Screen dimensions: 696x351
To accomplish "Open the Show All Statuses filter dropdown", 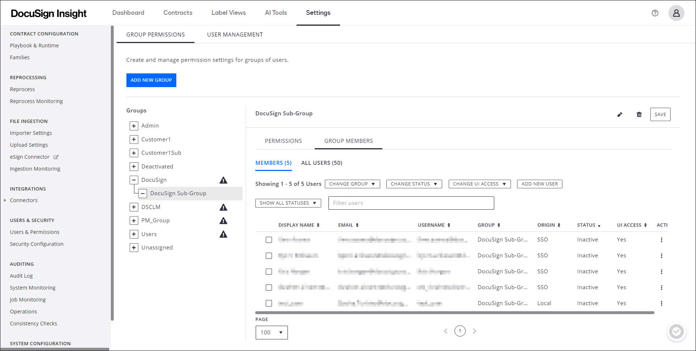I will pos(288,203).
